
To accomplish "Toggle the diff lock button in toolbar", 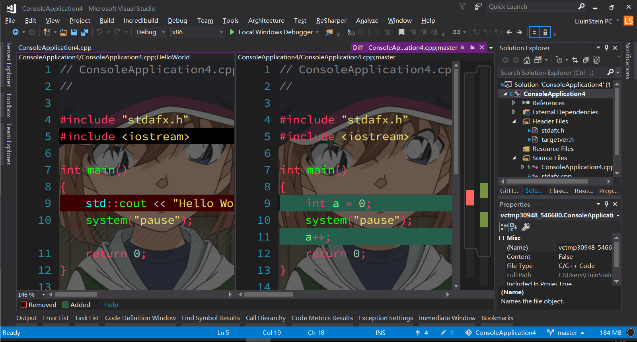I will (545, 32).
